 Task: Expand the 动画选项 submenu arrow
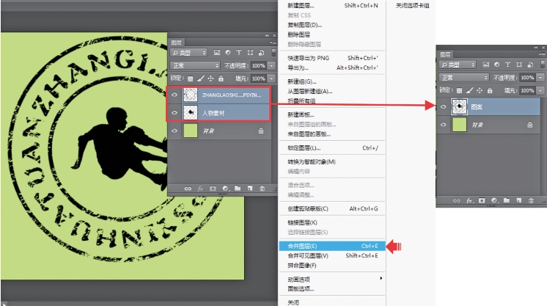pos(381,279)
